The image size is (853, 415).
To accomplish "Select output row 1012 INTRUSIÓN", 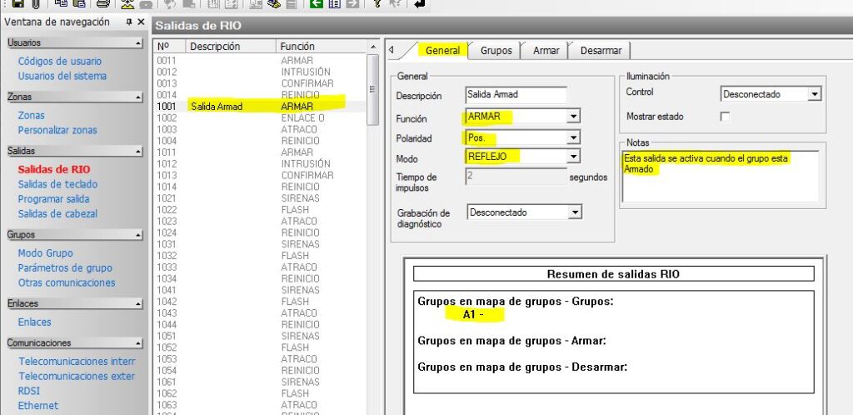I will (260, 163).
